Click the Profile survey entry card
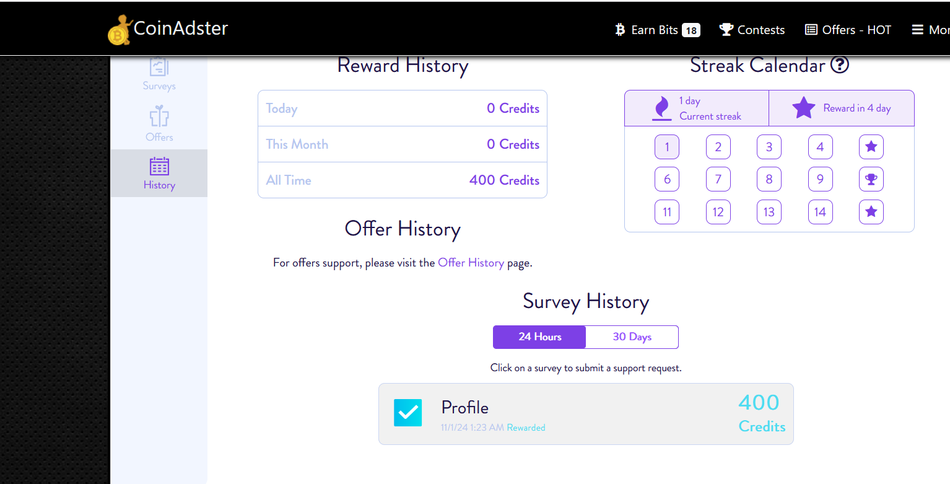This screenshot has height=484, width=950. [x=586, y=414]
